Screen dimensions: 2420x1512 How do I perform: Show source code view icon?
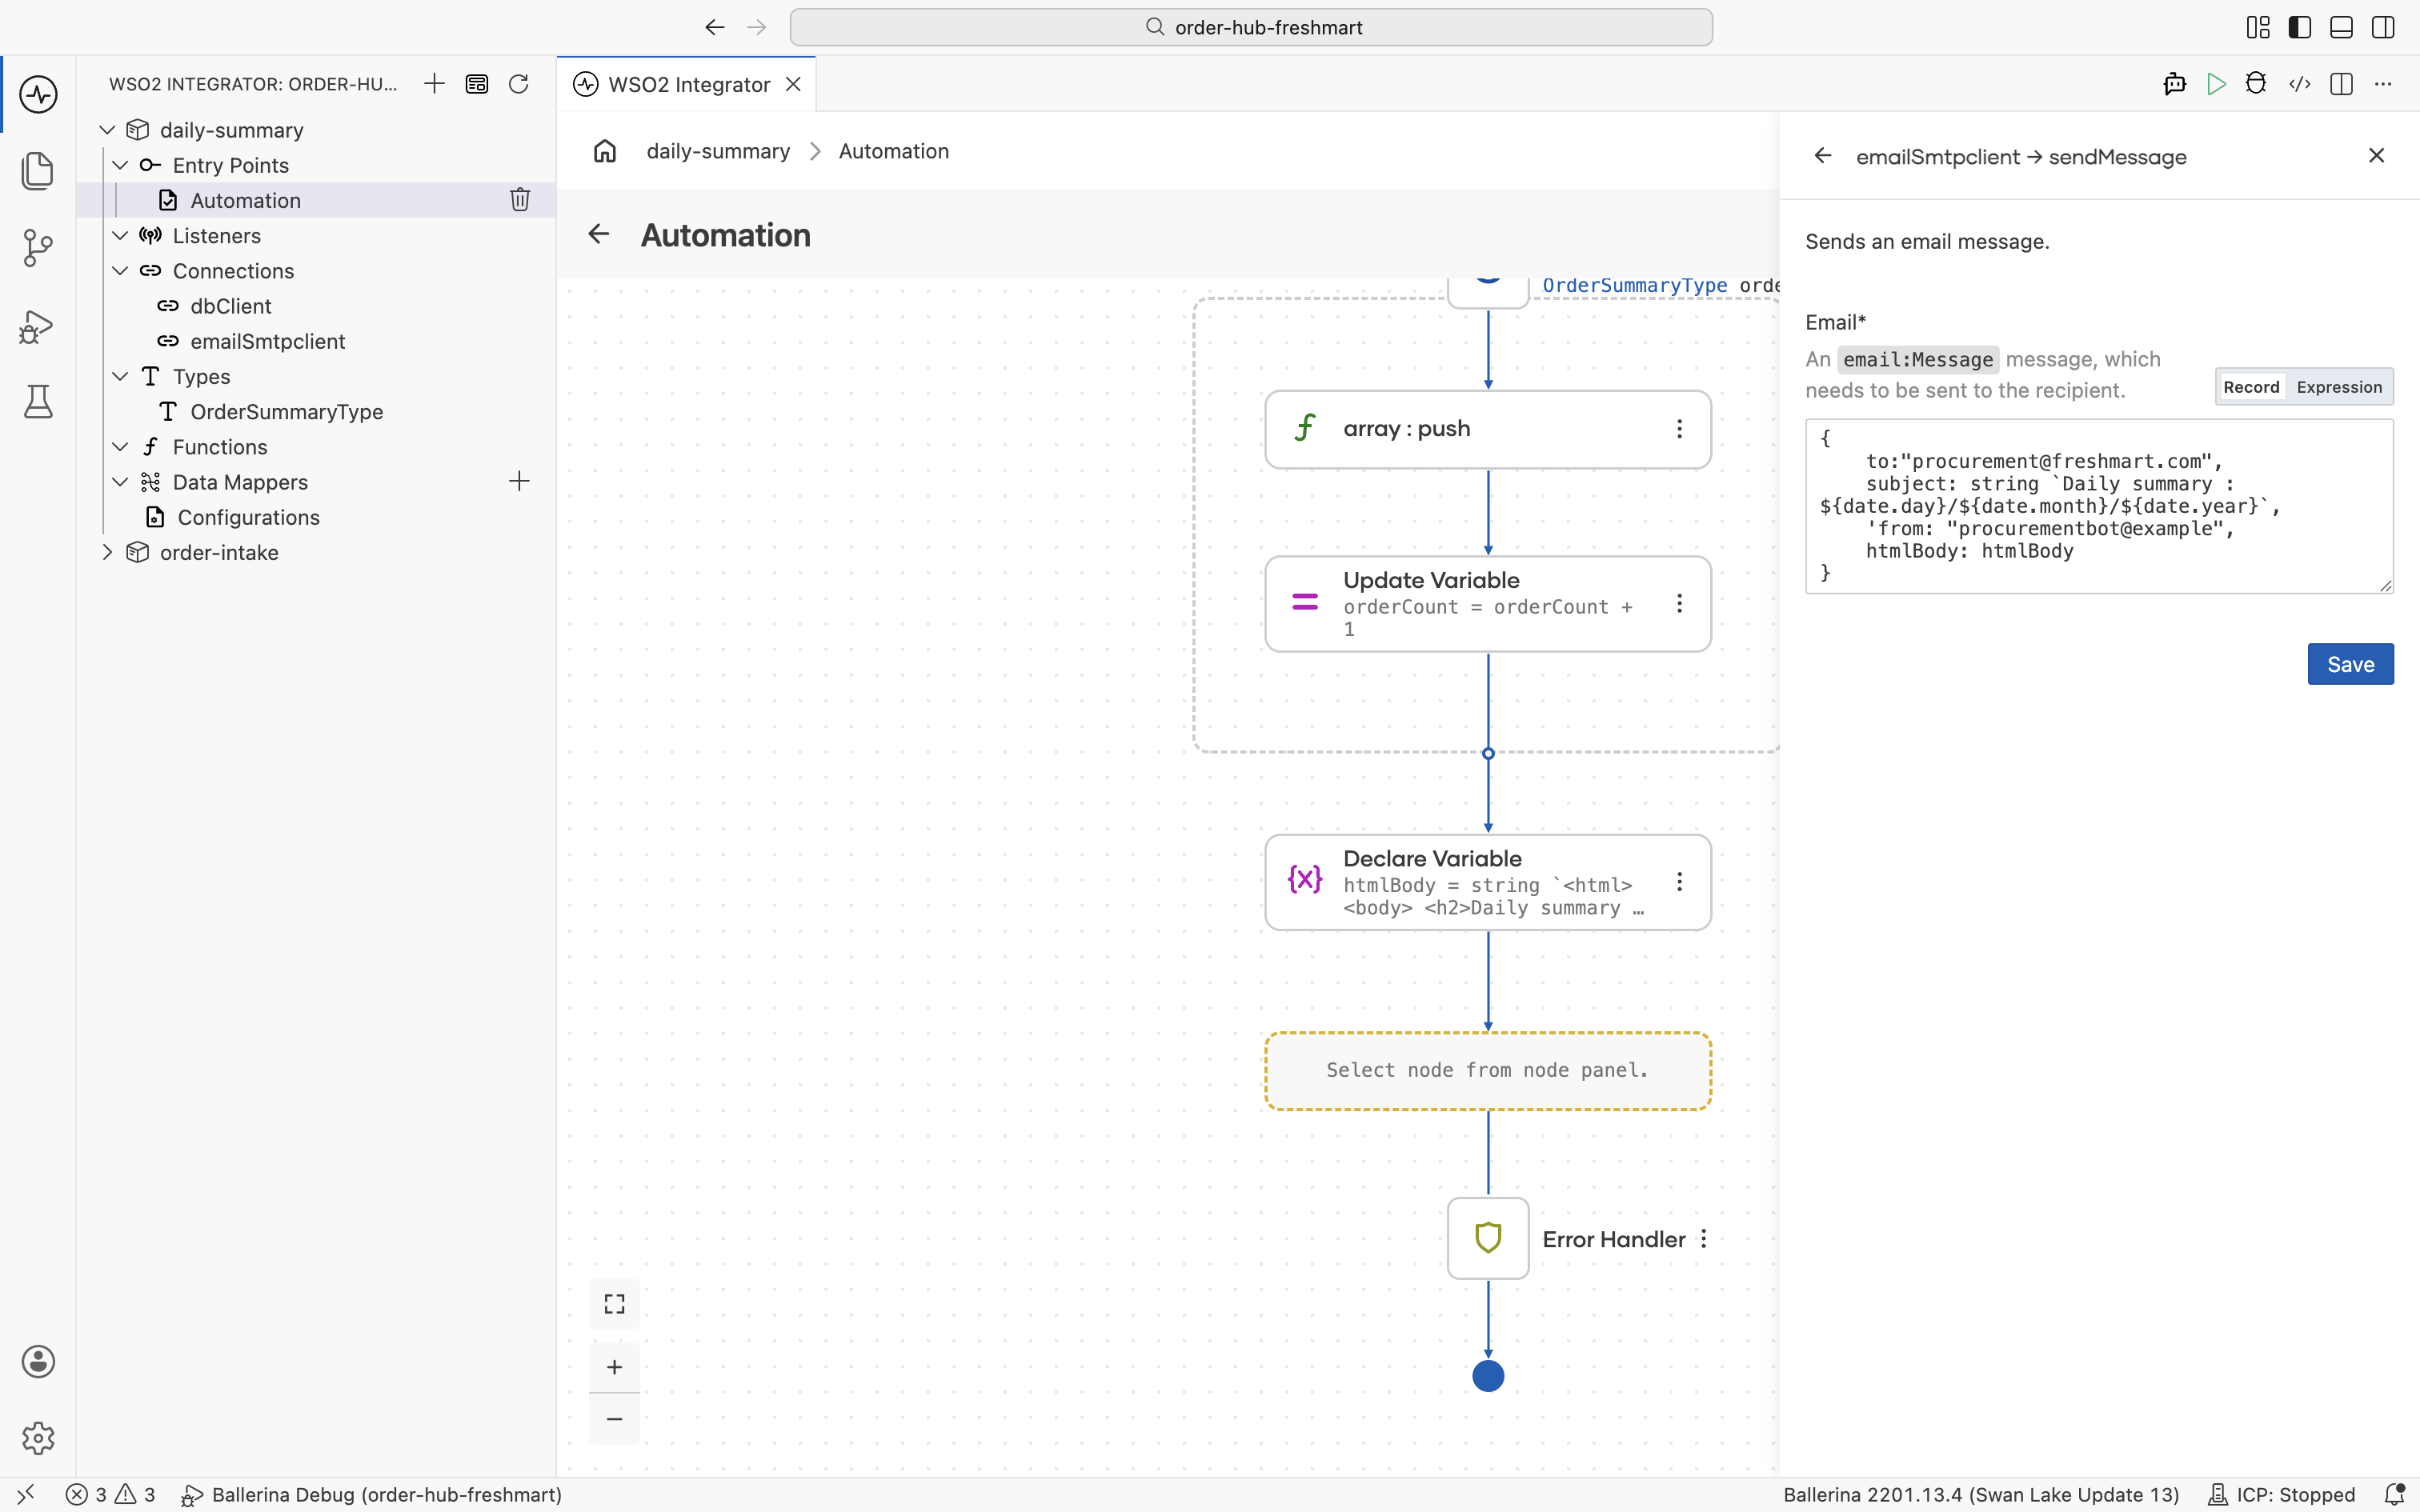coord(2299,84)
